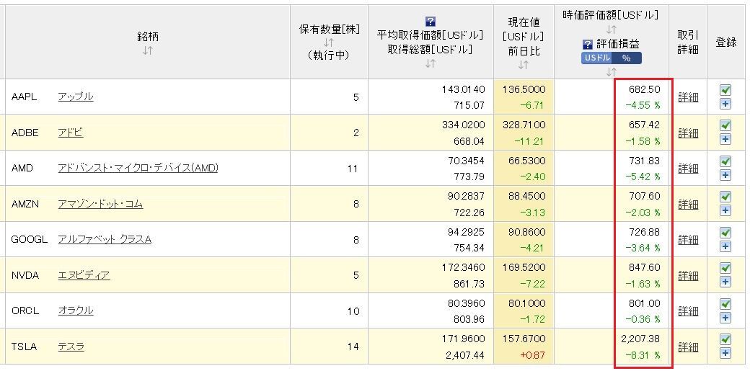Sort by 銘柄 column arrows
The image size is (750, 371).
click(147, 50)
